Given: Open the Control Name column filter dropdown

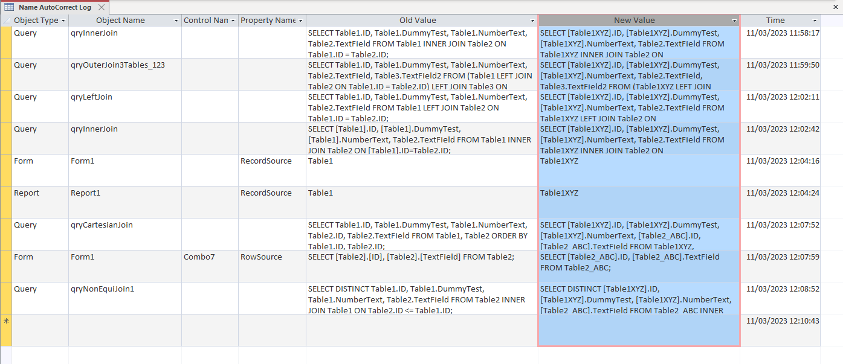Looking at the screenshot, I should pyautogui.click(x=233, y=21).
